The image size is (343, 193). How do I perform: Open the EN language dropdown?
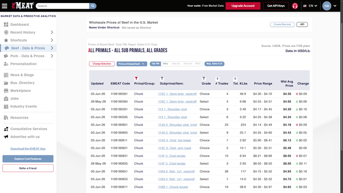(313, 6)
